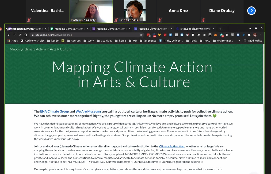Click Valentina Bachi muted microphone icon
This screenshot has width=271, height=174.
pyautogui.click(x=29, y=20)
